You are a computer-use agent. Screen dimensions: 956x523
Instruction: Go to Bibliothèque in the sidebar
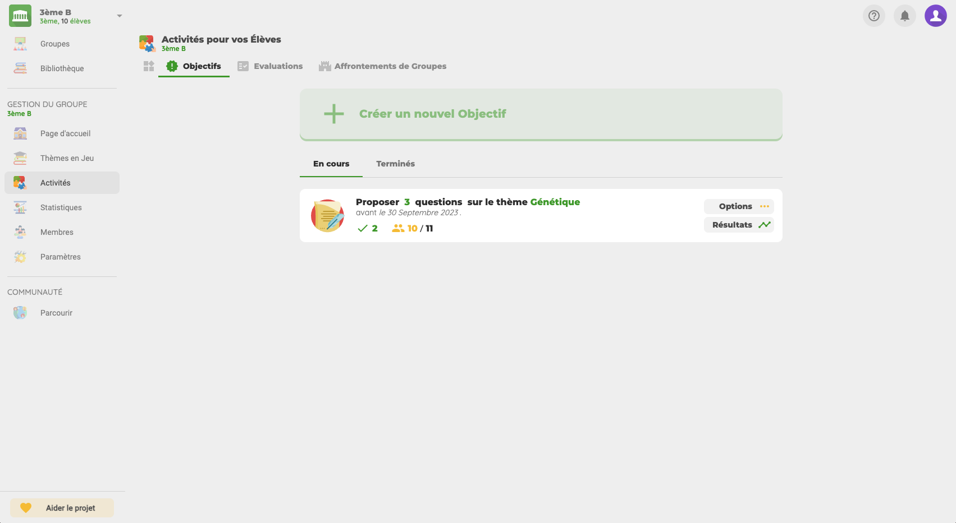point(62,68)
